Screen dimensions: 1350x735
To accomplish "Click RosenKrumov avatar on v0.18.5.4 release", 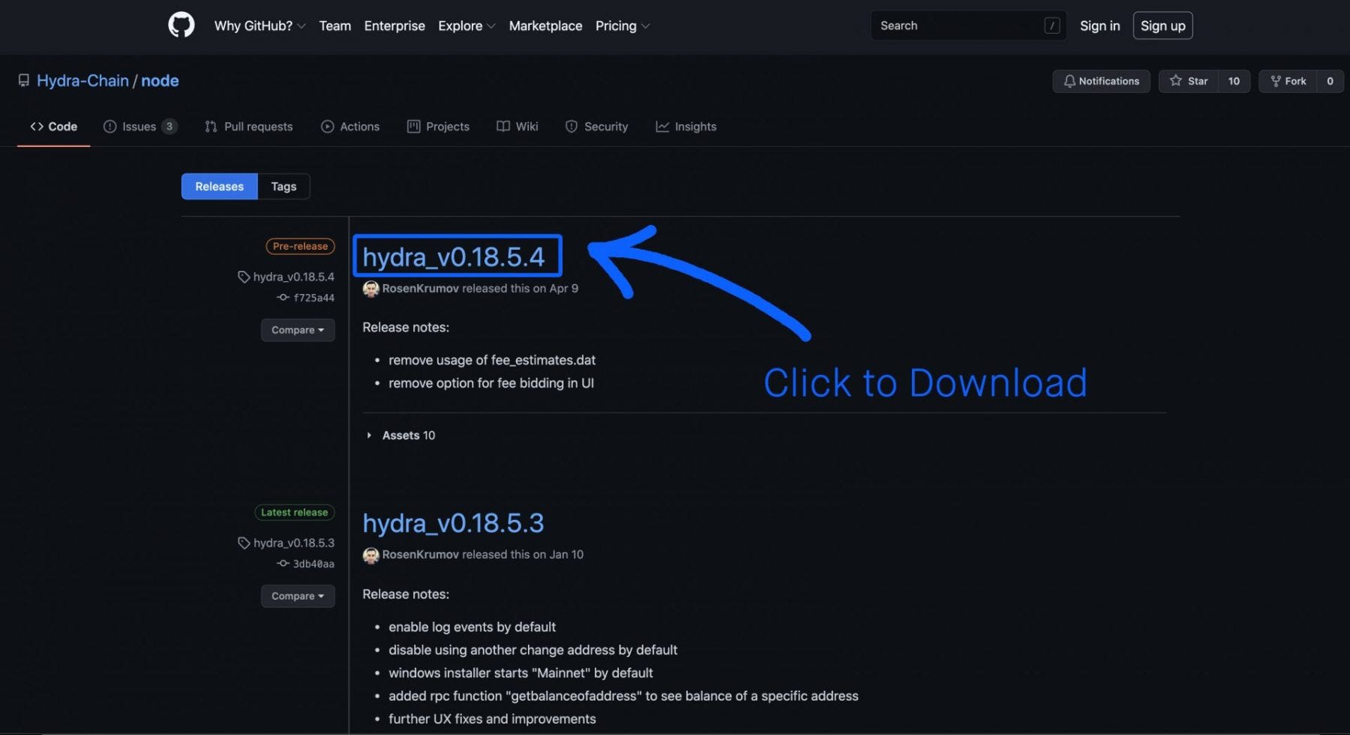I will click(x=370, y=289).
